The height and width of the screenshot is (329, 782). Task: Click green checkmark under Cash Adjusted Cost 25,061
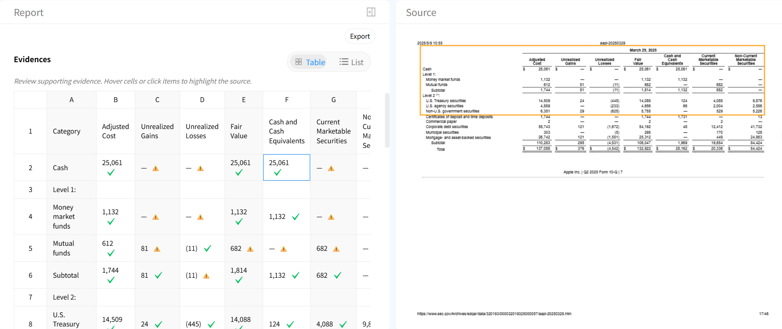pos(111,173)
